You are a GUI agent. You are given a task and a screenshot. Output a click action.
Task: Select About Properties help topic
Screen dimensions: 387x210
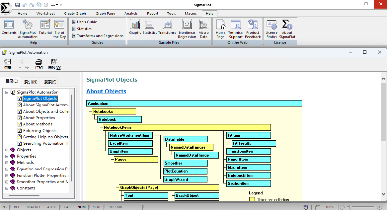tap(39, 118)
